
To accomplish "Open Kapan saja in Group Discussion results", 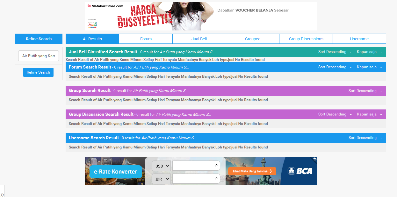I will (x=369, y=114).
